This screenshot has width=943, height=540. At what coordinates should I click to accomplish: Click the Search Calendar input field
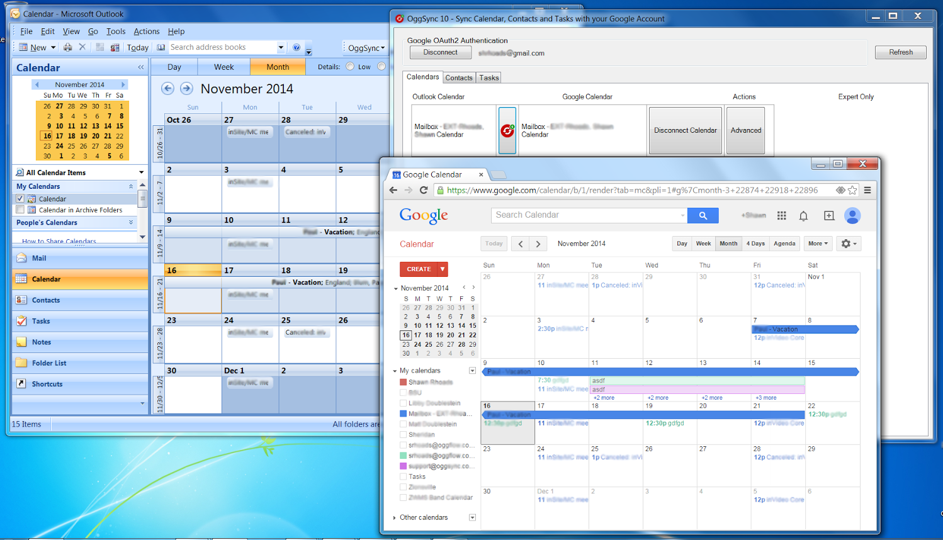[585, 215]
